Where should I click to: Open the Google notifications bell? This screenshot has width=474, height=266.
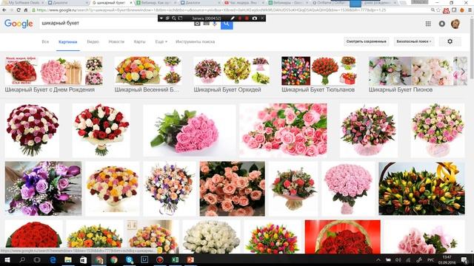[x=442, y=24]
